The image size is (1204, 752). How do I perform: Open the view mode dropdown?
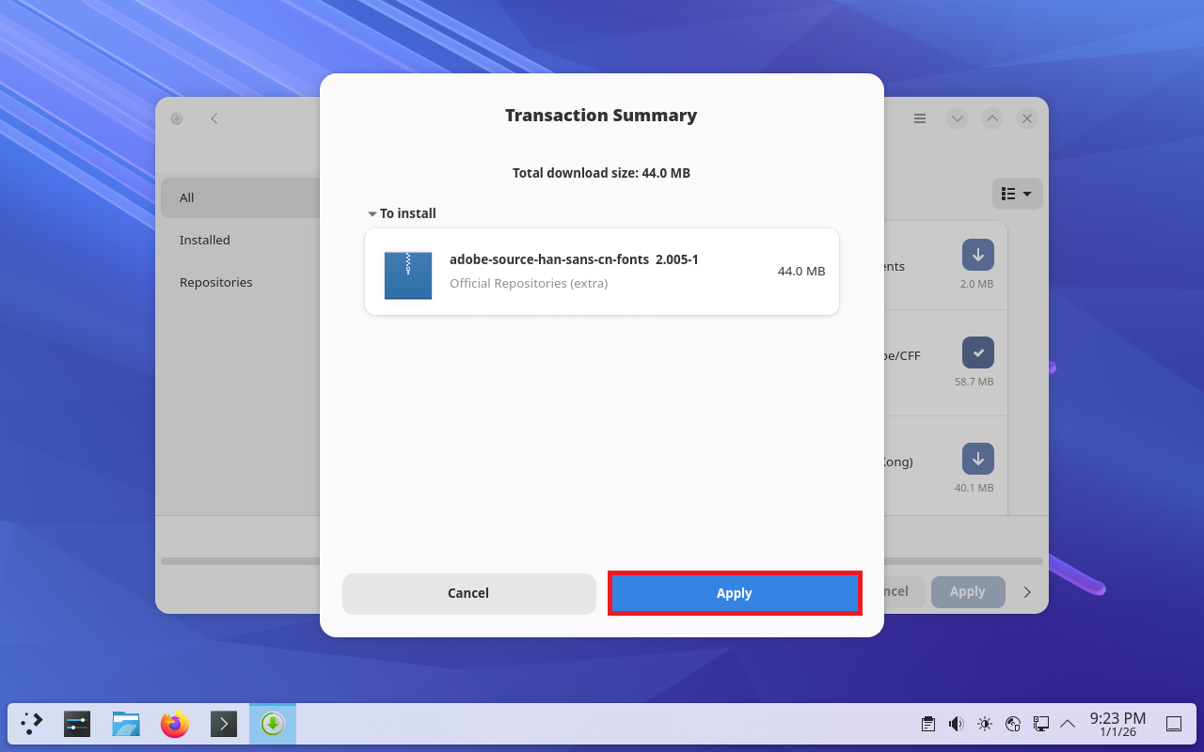click(x=1017, y=194)
